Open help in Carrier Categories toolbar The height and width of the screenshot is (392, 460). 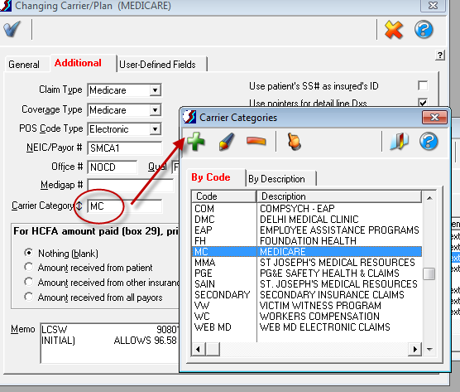(x=429, y=142)
